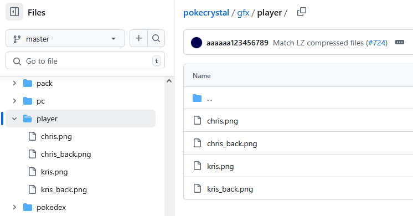
Task: Click file icon beside chris.png in tree
Action: pyautogui.click(x=33, y=136)
